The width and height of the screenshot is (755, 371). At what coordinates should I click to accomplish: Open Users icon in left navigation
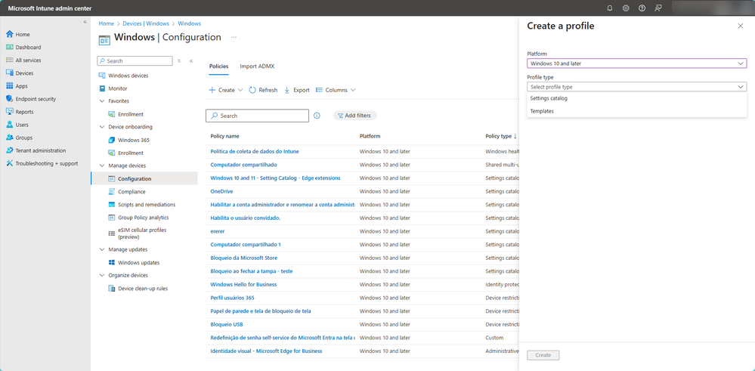9,125
